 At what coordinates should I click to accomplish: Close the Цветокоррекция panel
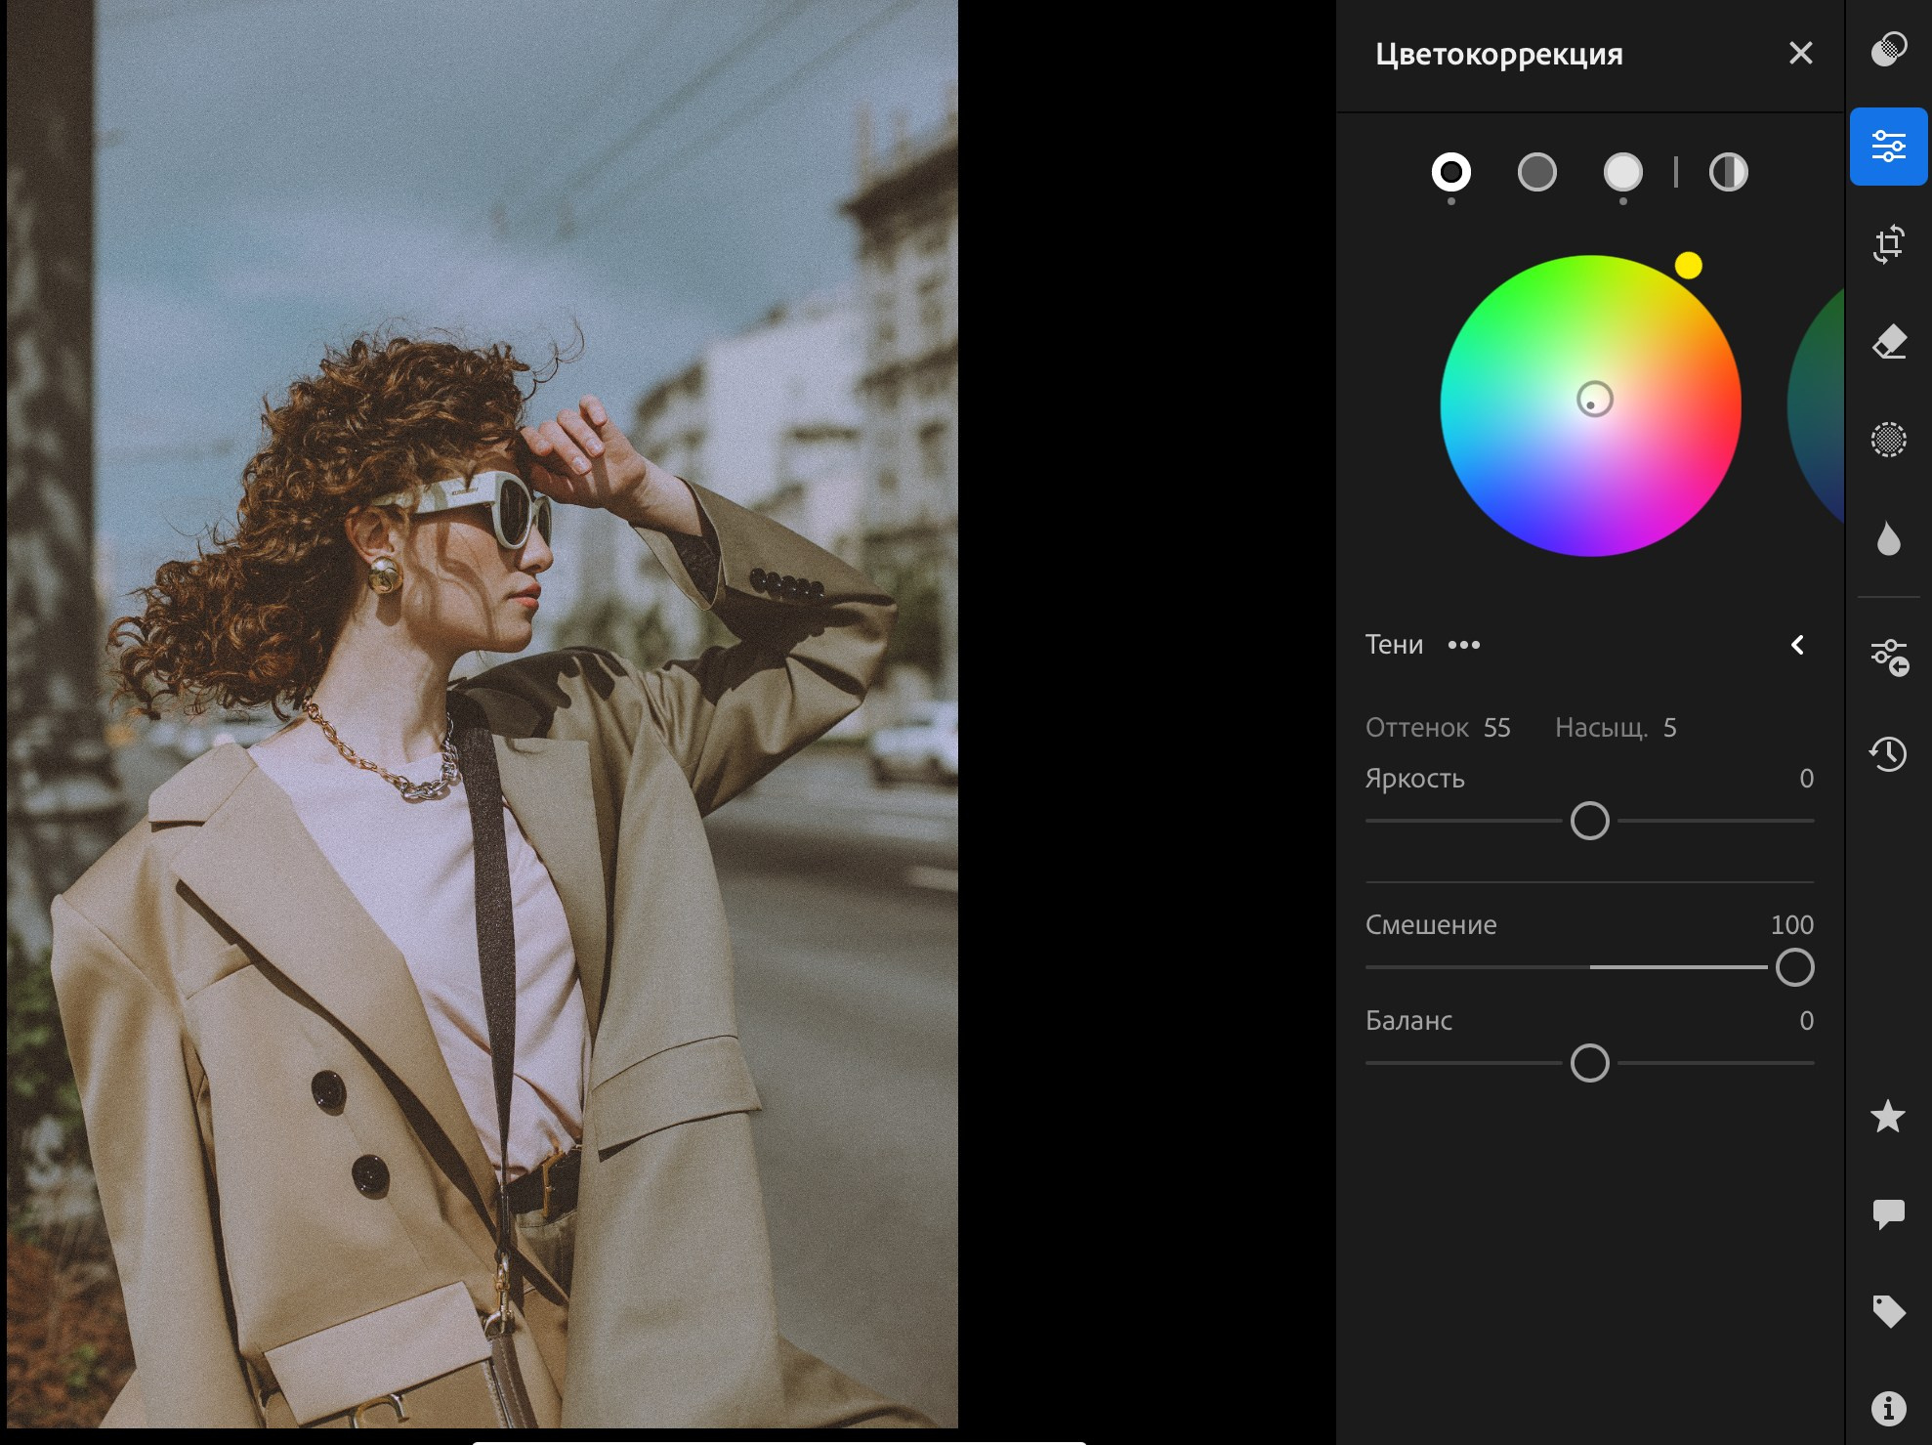[x=1800, y=53]
